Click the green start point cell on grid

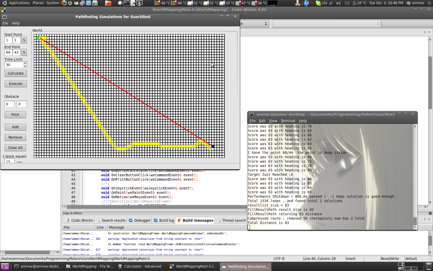[x=38, y=38]
